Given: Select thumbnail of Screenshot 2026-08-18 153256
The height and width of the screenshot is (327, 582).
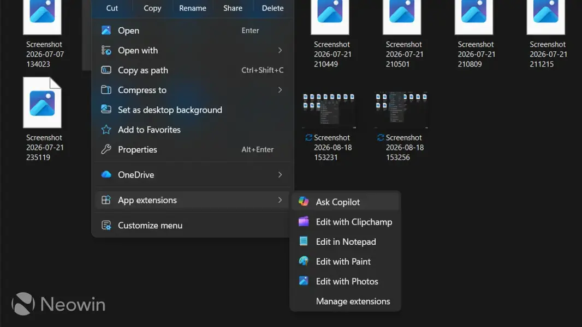Looking at the screenshot, I should coord(401,110).
